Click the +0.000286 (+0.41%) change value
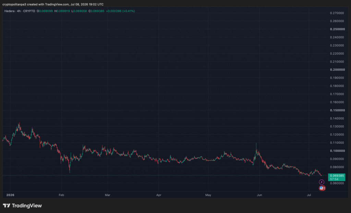Image resolution: width=351 pixels, height=213 pixels. [x=120, y=11]
